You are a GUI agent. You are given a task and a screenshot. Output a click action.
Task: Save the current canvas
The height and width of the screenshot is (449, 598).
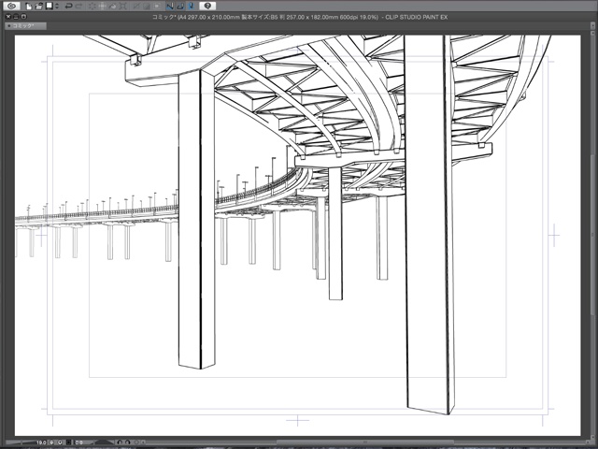[x=50, y=6]
